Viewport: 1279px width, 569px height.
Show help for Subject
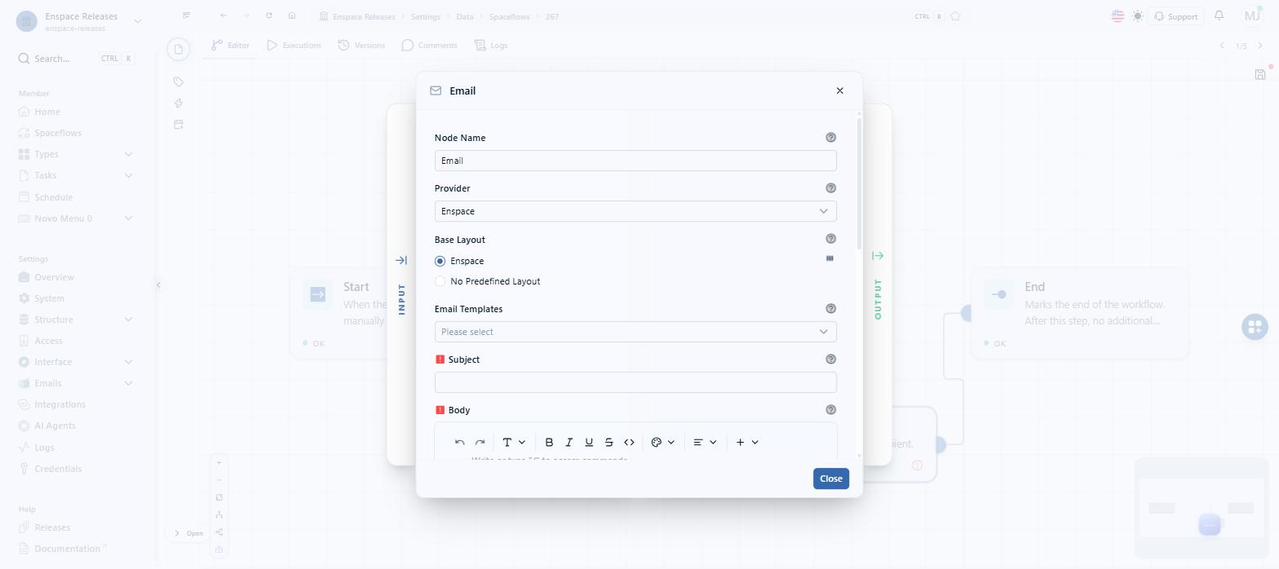pos(831,359)
